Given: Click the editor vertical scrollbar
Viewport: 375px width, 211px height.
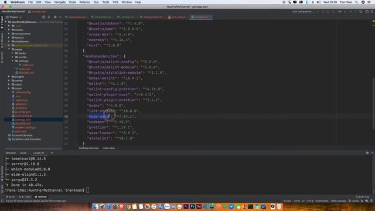Looking at the screenshot, I should tap(373, 103).
